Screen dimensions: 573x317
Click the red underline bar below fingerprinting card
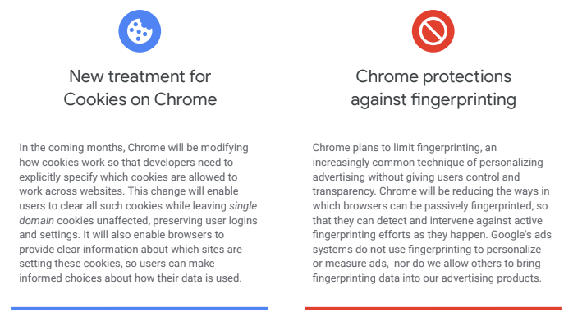tap(433, 309)
